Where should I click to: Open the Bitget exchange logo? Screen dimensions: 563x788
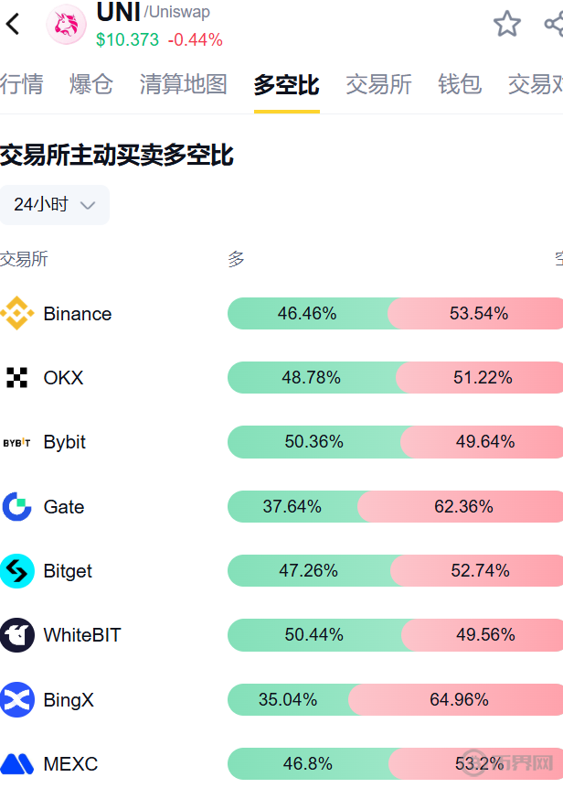[17, 571]
